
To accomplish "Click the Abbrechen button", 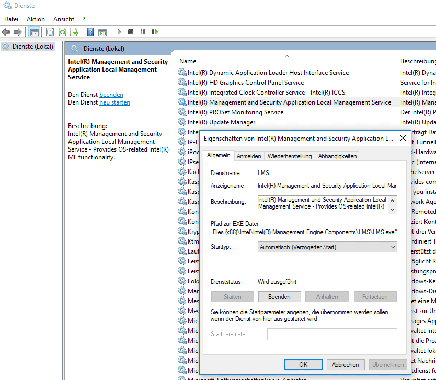I will click(345, 365).
